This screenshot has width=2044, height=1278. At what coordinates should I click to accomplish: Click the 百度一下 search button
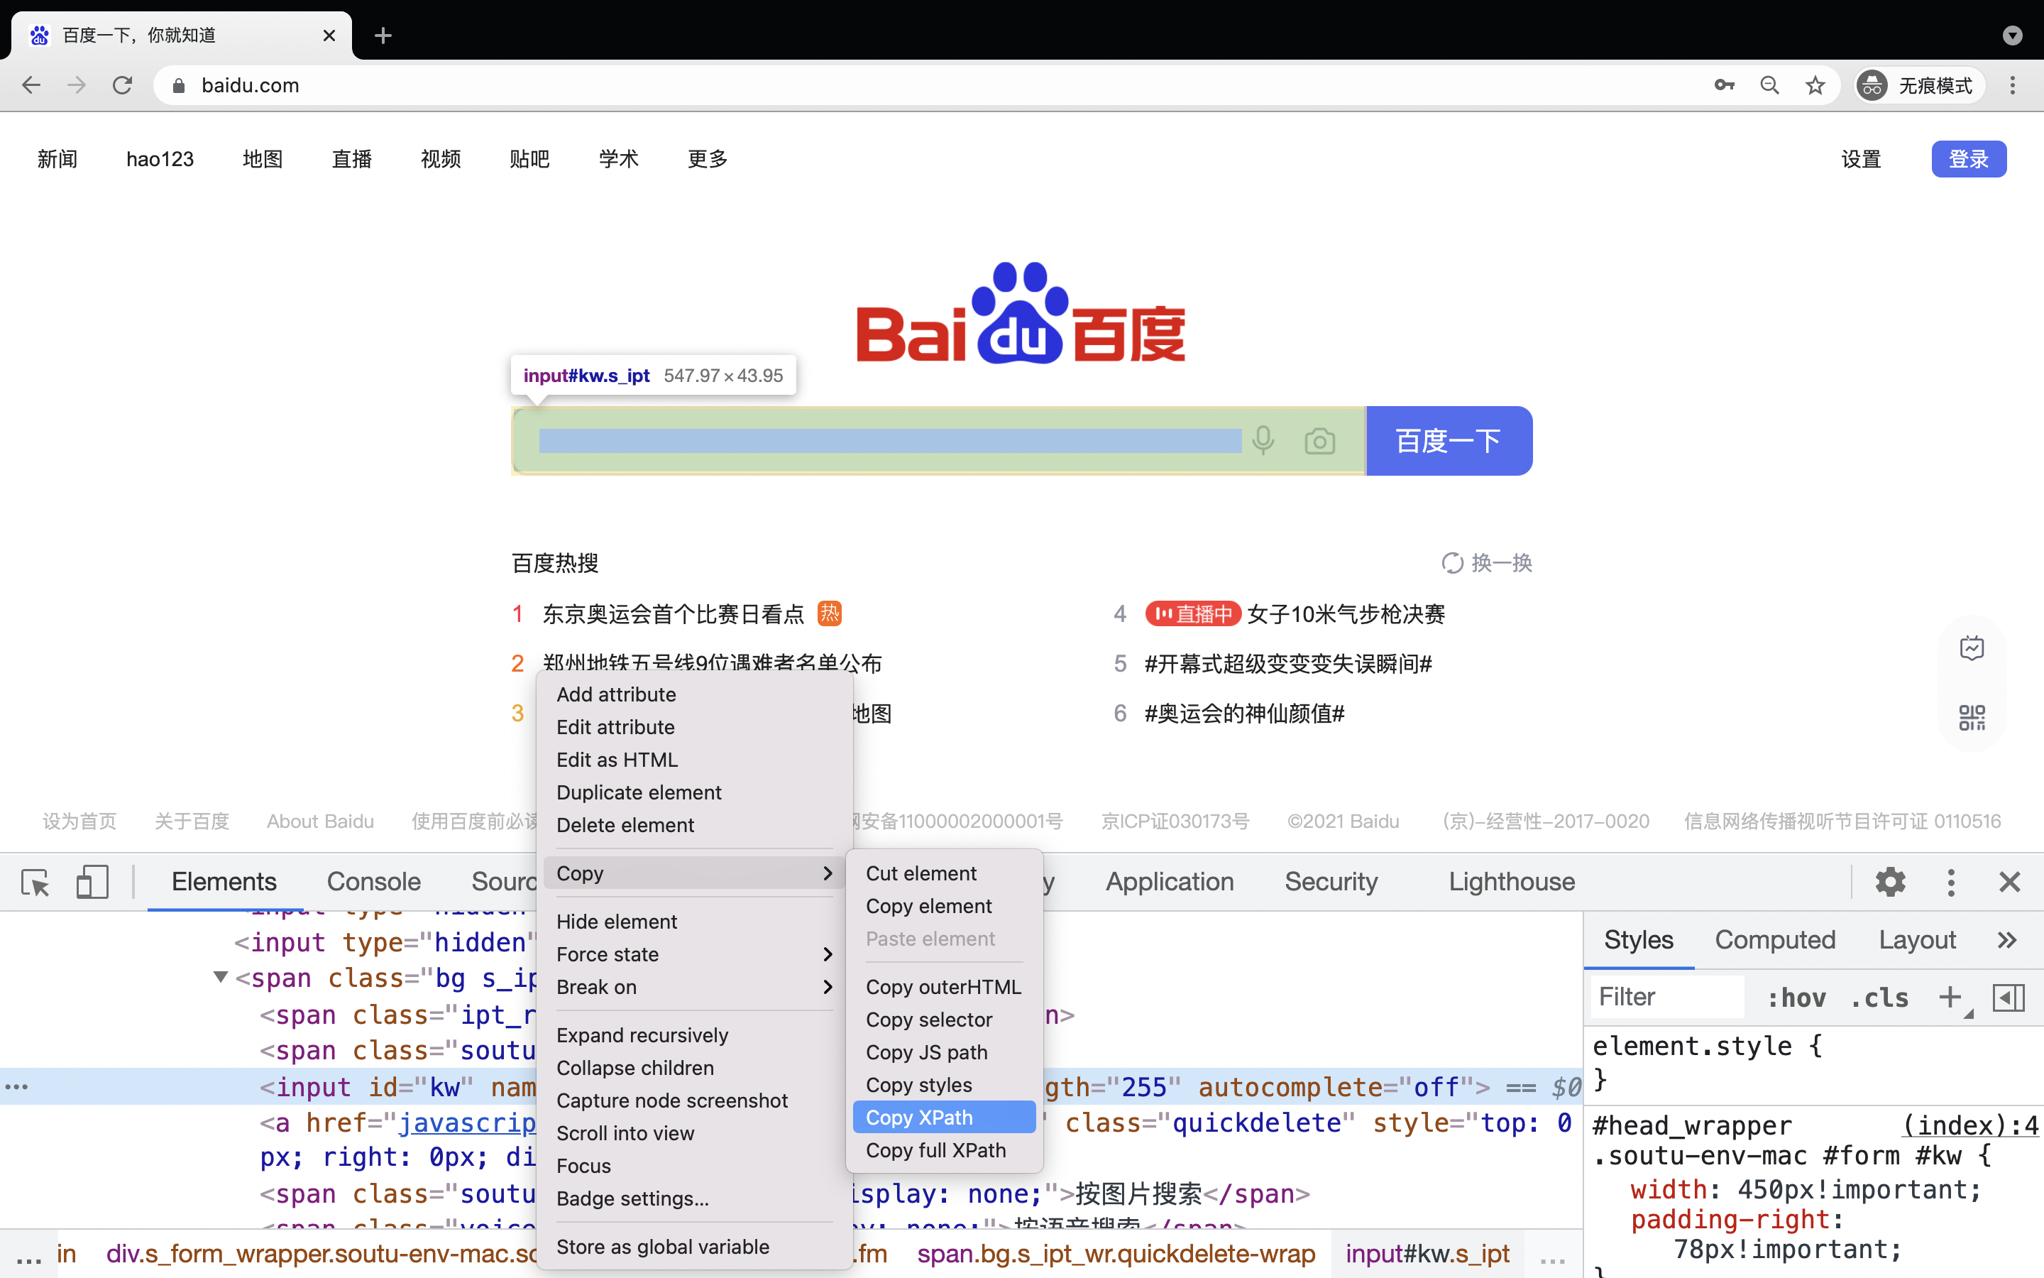tap(1449, 440)
